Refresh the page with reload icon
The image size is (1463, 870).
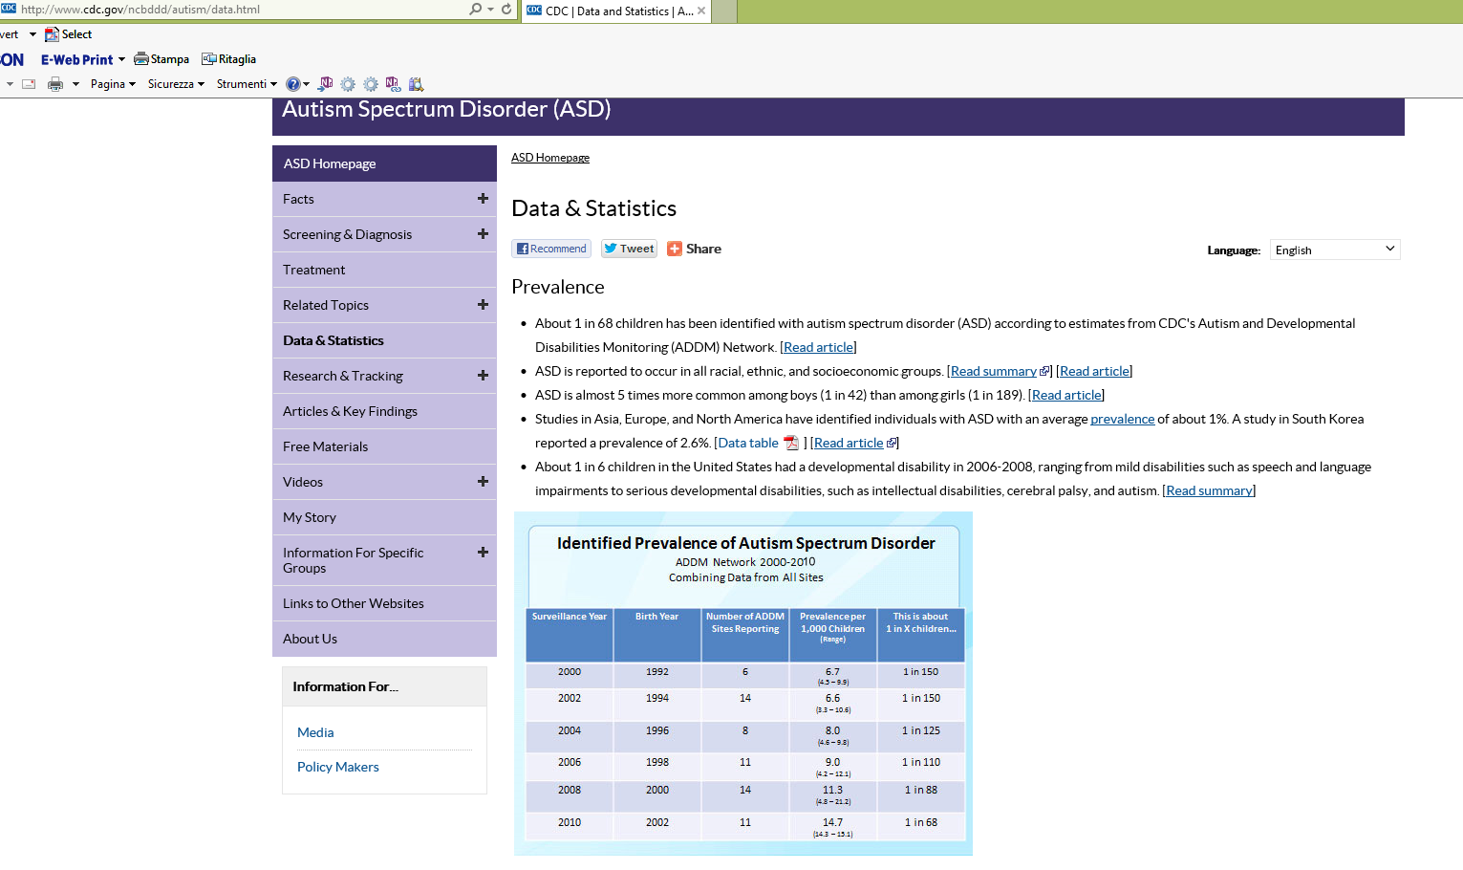coord(506,9)
